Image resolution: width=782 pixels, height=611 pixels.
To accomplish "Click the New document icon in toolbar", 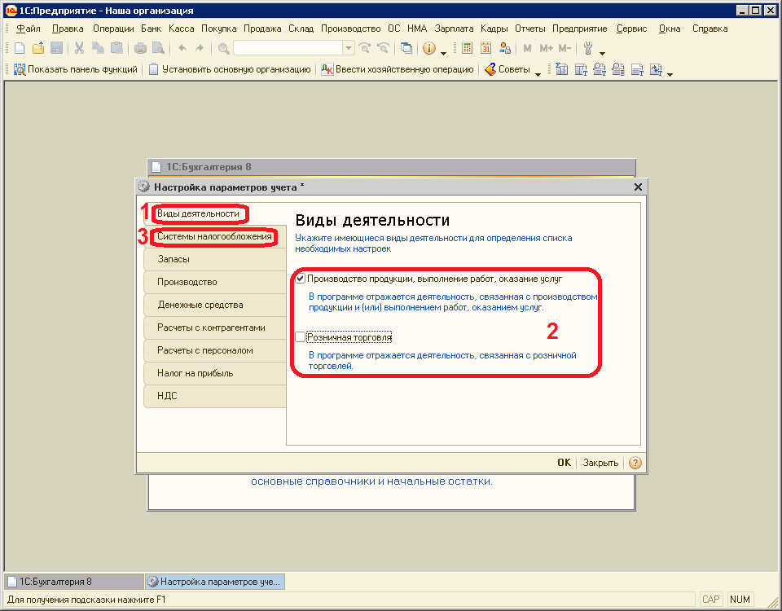I will pos(20,48).
